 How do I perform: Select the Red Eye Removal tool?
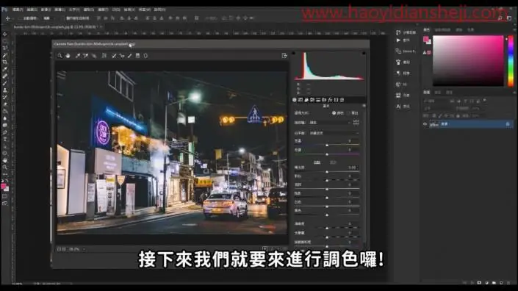tap(122, 56)
